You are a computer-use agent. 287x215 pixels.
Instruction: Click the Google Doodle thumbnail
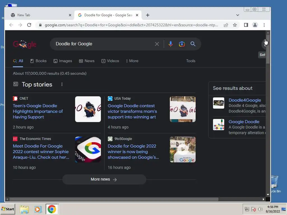pos(219,125)
